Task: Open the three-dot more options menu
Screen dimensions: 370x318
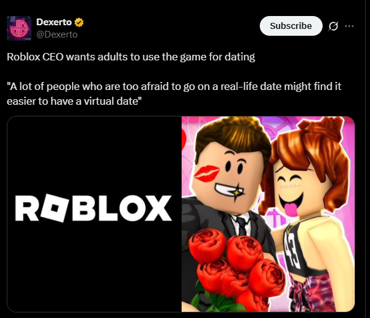Action: tap(349, 26)
